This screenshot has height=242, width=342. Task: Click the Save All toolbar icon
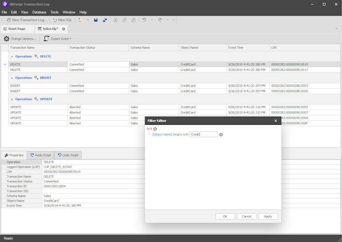click(105, 20)
